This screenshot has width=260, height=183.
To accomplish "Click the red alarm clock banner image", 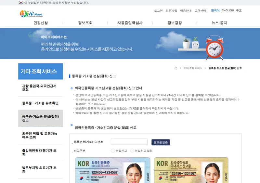I will coord(214,47).
